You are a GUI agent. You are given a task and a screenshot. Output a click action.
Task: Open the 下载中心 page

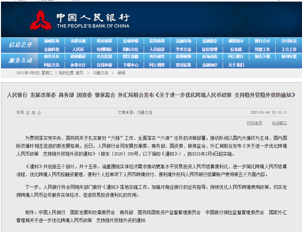tap(132, 64)
